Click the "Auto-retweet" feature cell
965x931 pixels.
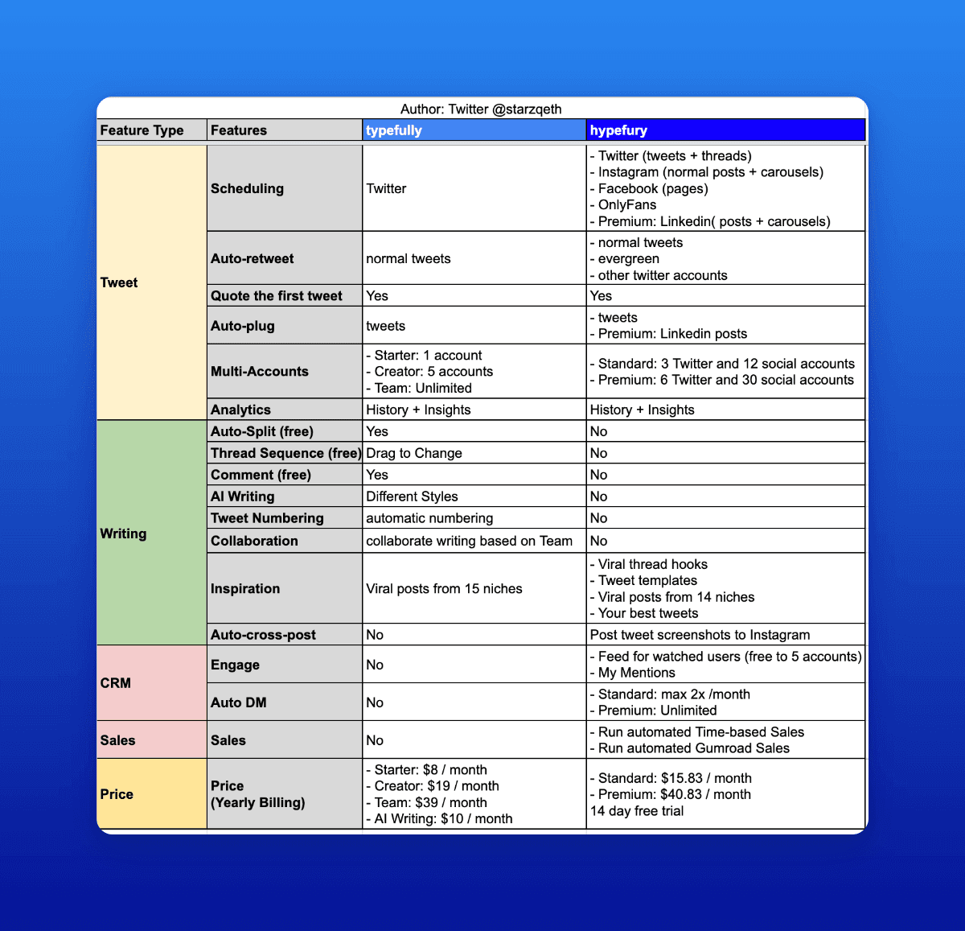tap(285, 258)
